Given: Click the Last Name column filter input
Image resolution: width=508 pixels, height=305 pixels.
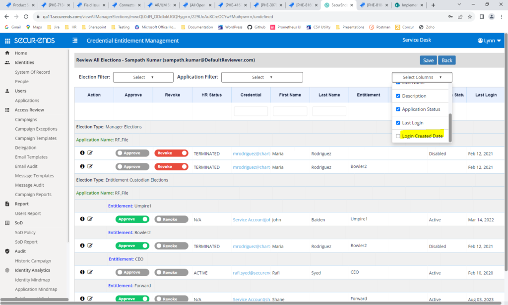Looking at the screenshot, I should coord(329,111).
